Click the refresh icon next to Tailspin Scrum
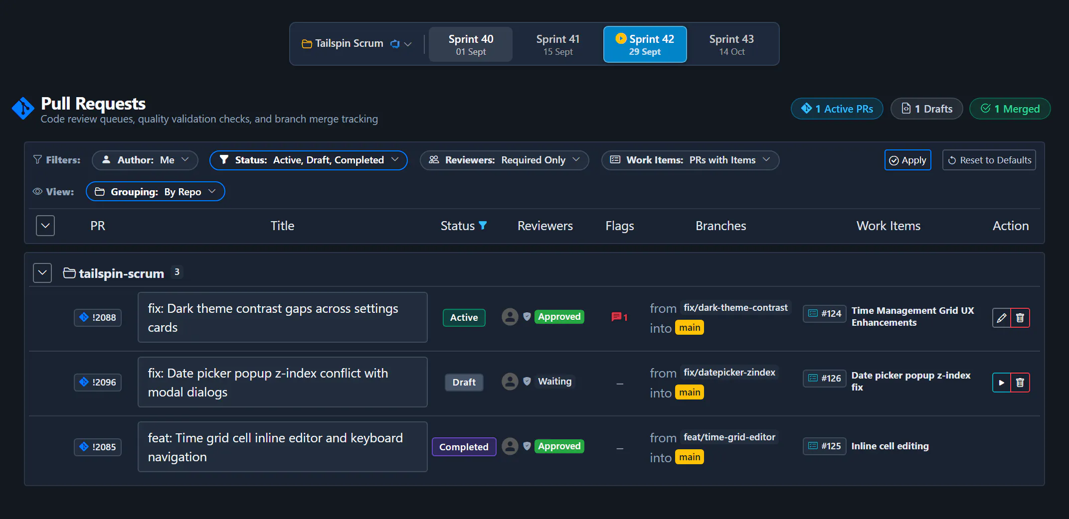Viewport: 1069px width, 519px height. pos(395,44)
